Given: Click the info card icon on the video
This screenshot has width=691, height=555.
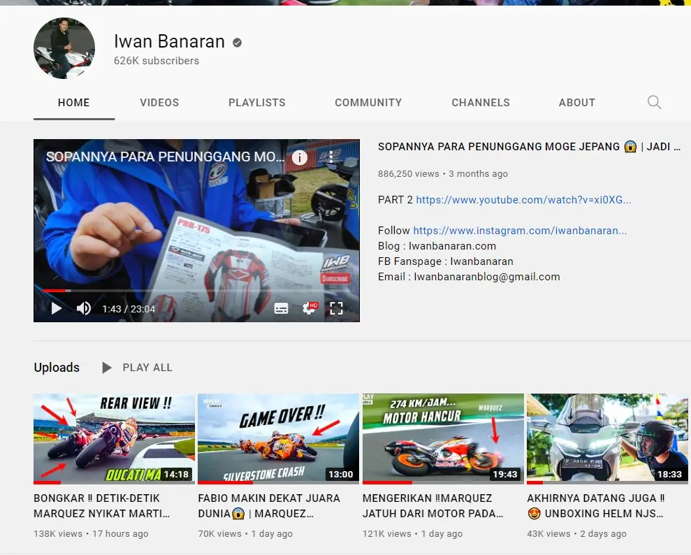Looking at the screenshot, I should coord(300,157).
